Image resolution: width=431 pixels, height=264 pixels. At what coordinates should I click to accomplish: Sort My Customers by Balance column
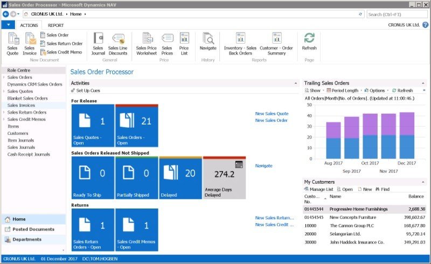[416, 196]
